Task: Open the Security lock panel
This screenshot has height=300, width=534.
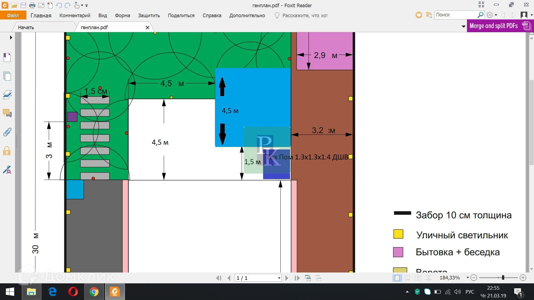Action: tap(7, 151)
